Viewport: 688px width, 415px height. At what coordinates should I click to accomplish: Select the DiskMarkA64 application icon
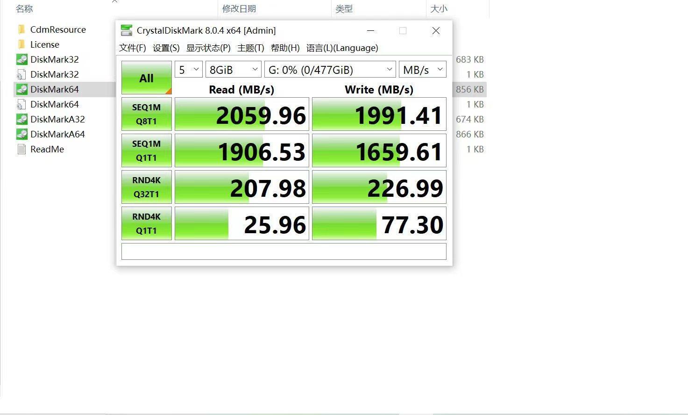pyautogui.click(x=21, y=134)
